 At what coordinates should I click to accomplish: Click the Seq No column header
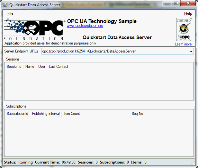coord(137,114)
